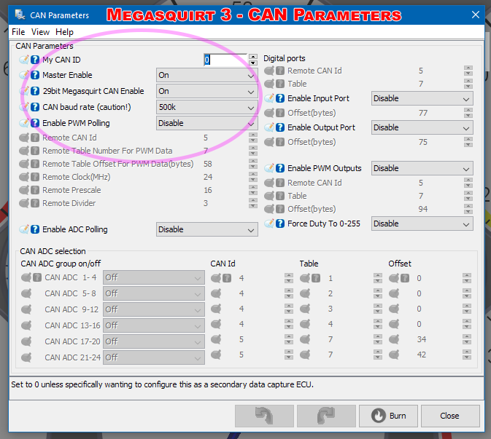The height and width of the screenshot is (439, 491).
Task: Click the note icon beside Master Enable
Action: (24, 75)
